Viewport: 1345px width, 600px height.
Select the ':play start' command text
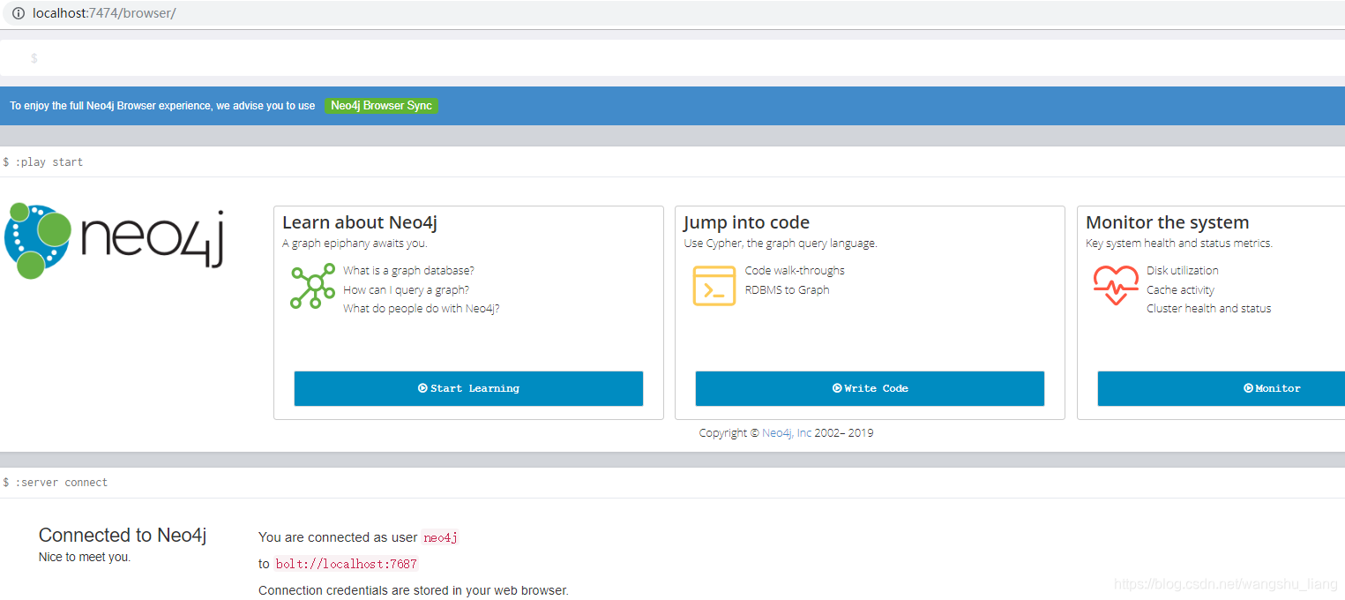[x=49, y=162]
